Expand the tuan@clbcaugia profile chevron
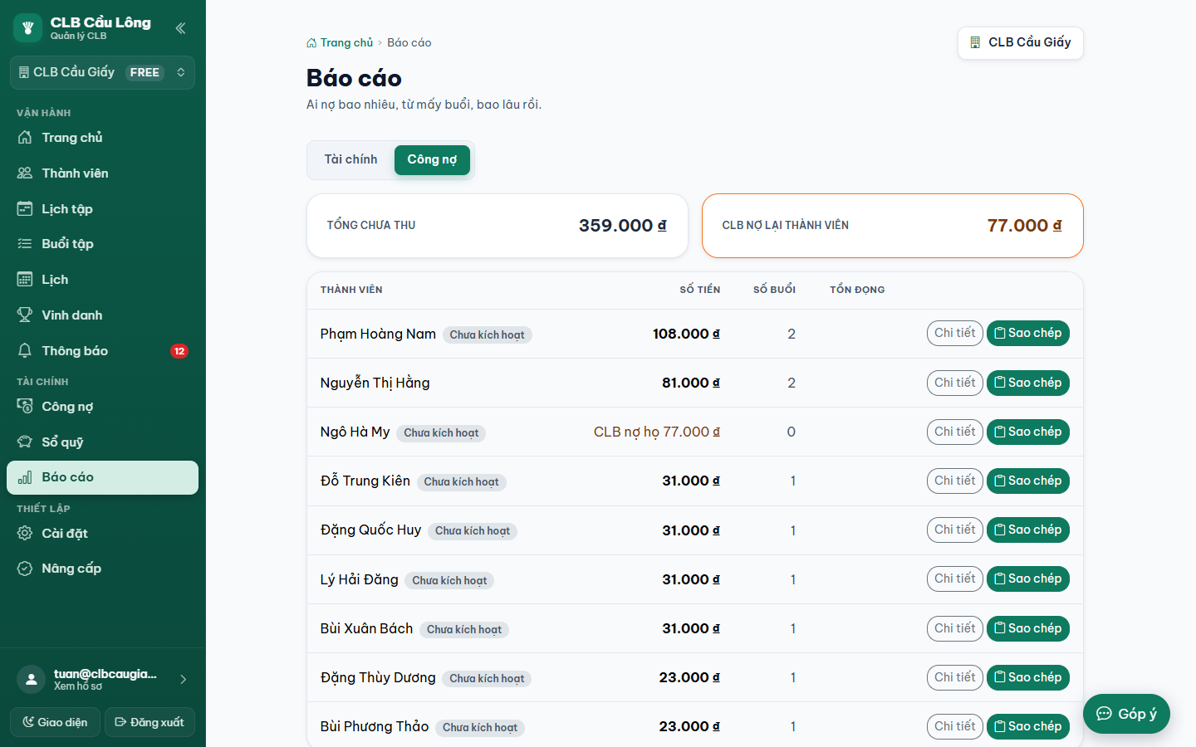The image size is (1196, 747). coord(184,680)
